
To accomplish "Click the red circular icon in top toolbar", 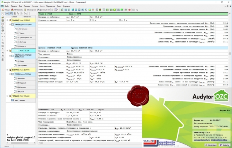I will click(130, 10).
